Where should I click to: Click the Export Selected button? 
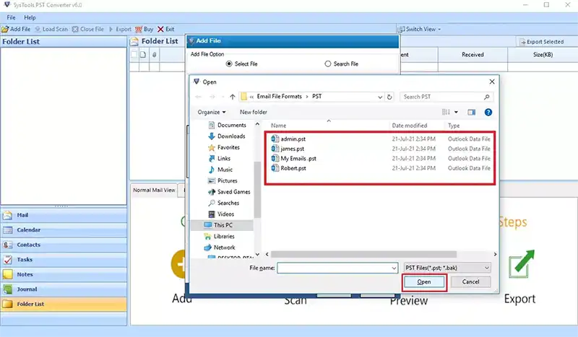541,42
